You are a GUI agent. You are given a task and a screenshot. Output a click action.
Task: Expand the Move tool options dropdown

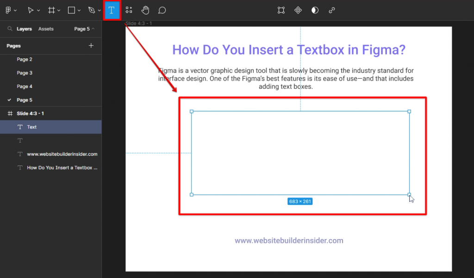tap(38, 10)
